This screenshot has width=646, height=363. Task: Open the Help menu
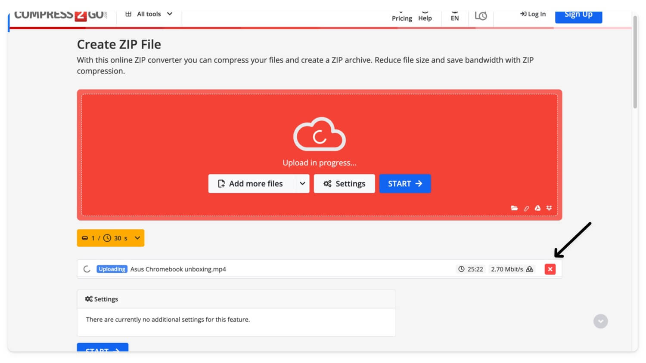coord(425,15)
